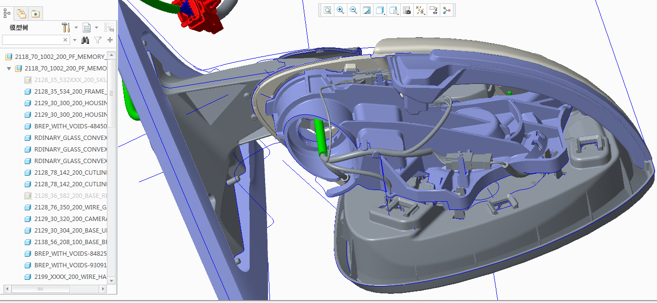Click the Zoom Out magnifier icon
The height and width of the screenshot is (303, 657).
pyautogui.click(x=354, y=10)
